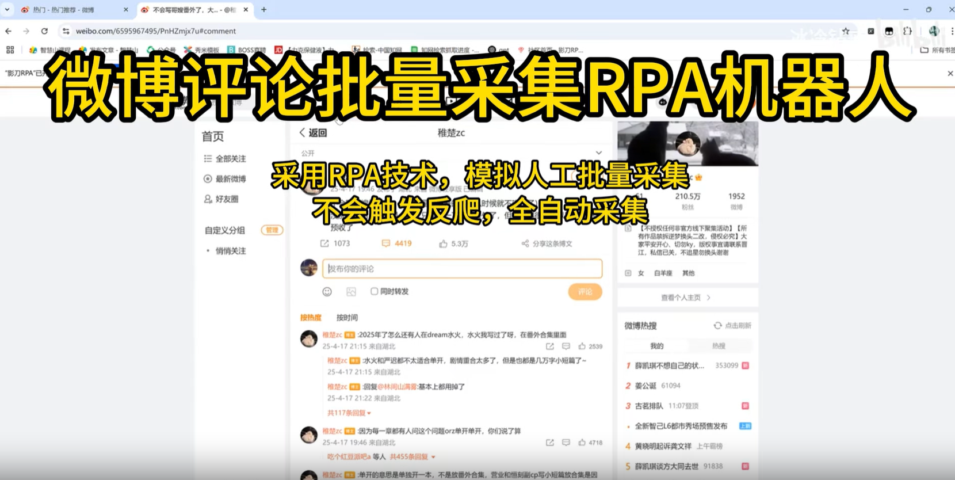
Task: Attach an image to the comment
Action: (351, 292)
